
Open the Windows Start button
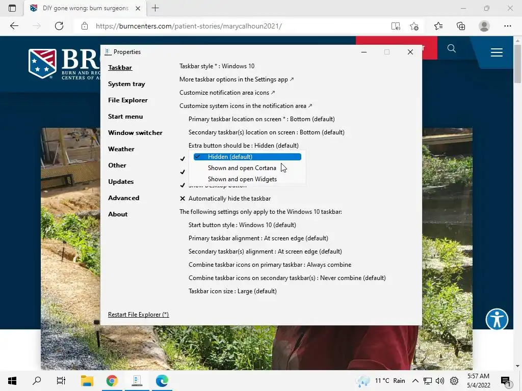(12, 381)
